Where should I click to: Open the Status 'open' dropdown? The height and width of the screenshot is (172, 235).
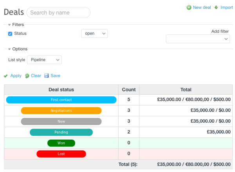pos(94,34)
